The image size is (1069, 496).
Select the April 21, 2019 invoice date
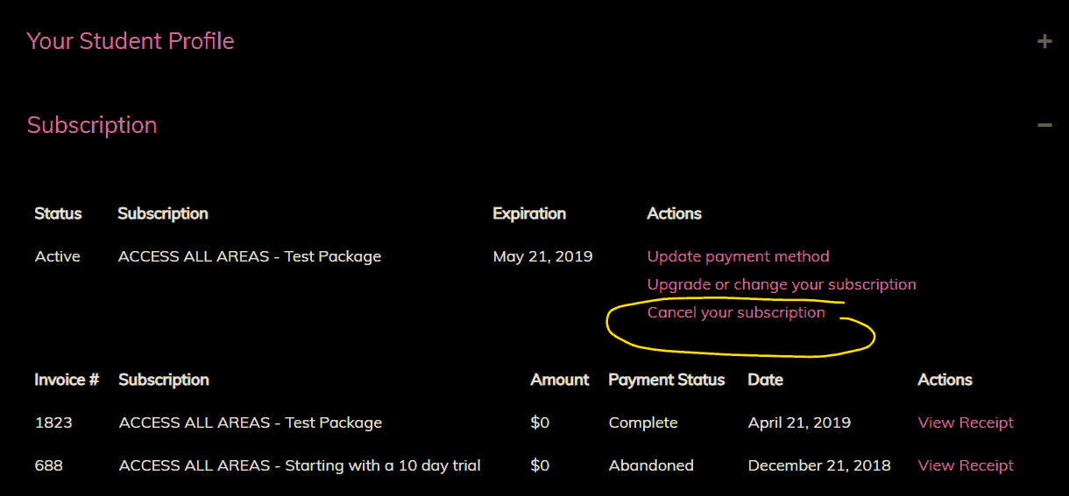[799, 423]
